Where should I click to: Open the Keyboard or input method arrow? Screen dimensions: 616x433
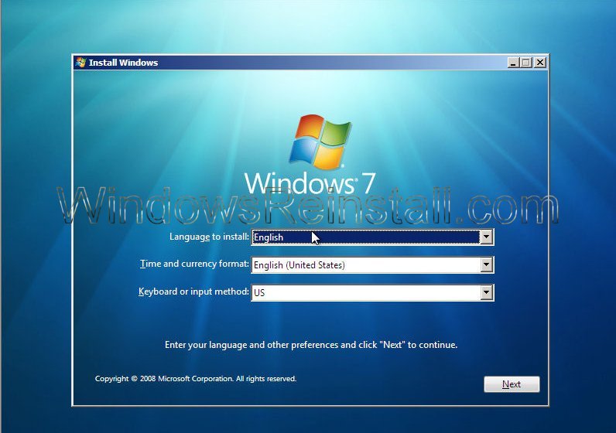click(486, 292)
